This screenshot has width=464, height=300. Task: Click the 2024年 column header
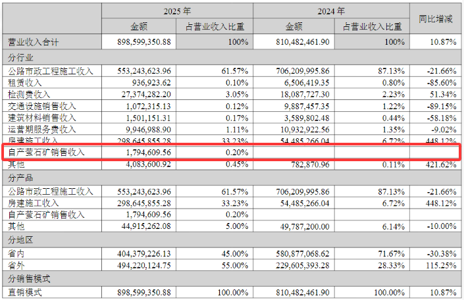[x=330, y=11]
